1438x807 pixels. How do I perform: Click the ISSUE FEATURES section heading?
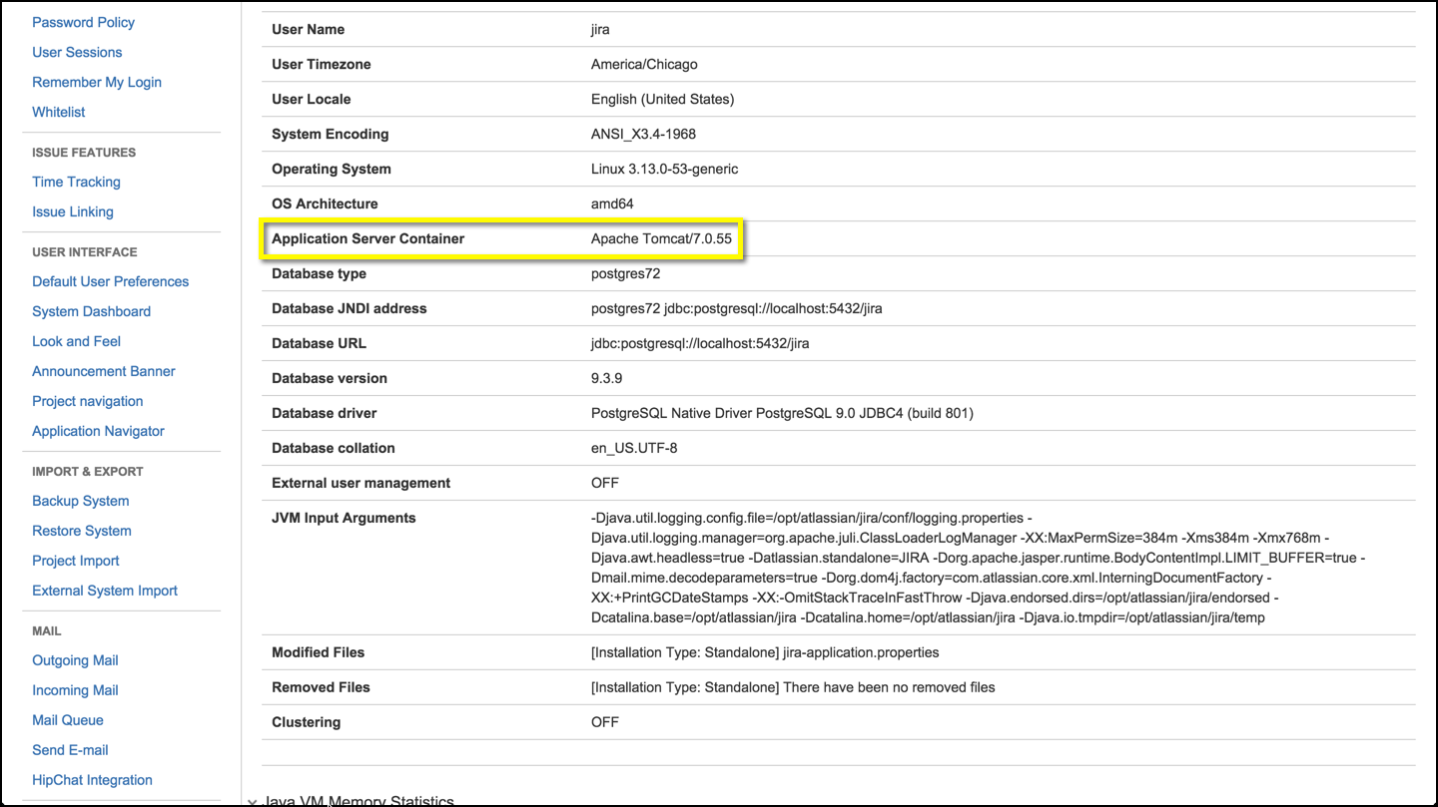[x=84, y=153]
